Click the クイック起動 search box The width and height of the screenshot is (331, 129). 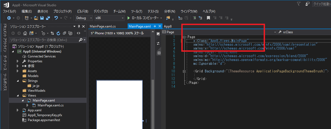(x=321, y=4)
